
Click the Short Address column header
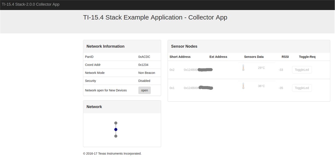(x=180, y=57)
